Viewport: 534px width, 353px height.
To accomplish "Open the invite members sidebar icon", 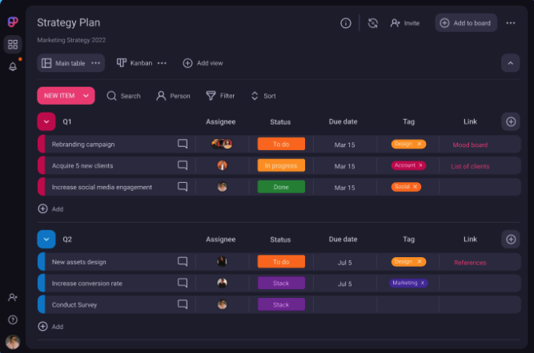I will coord(12,297).
